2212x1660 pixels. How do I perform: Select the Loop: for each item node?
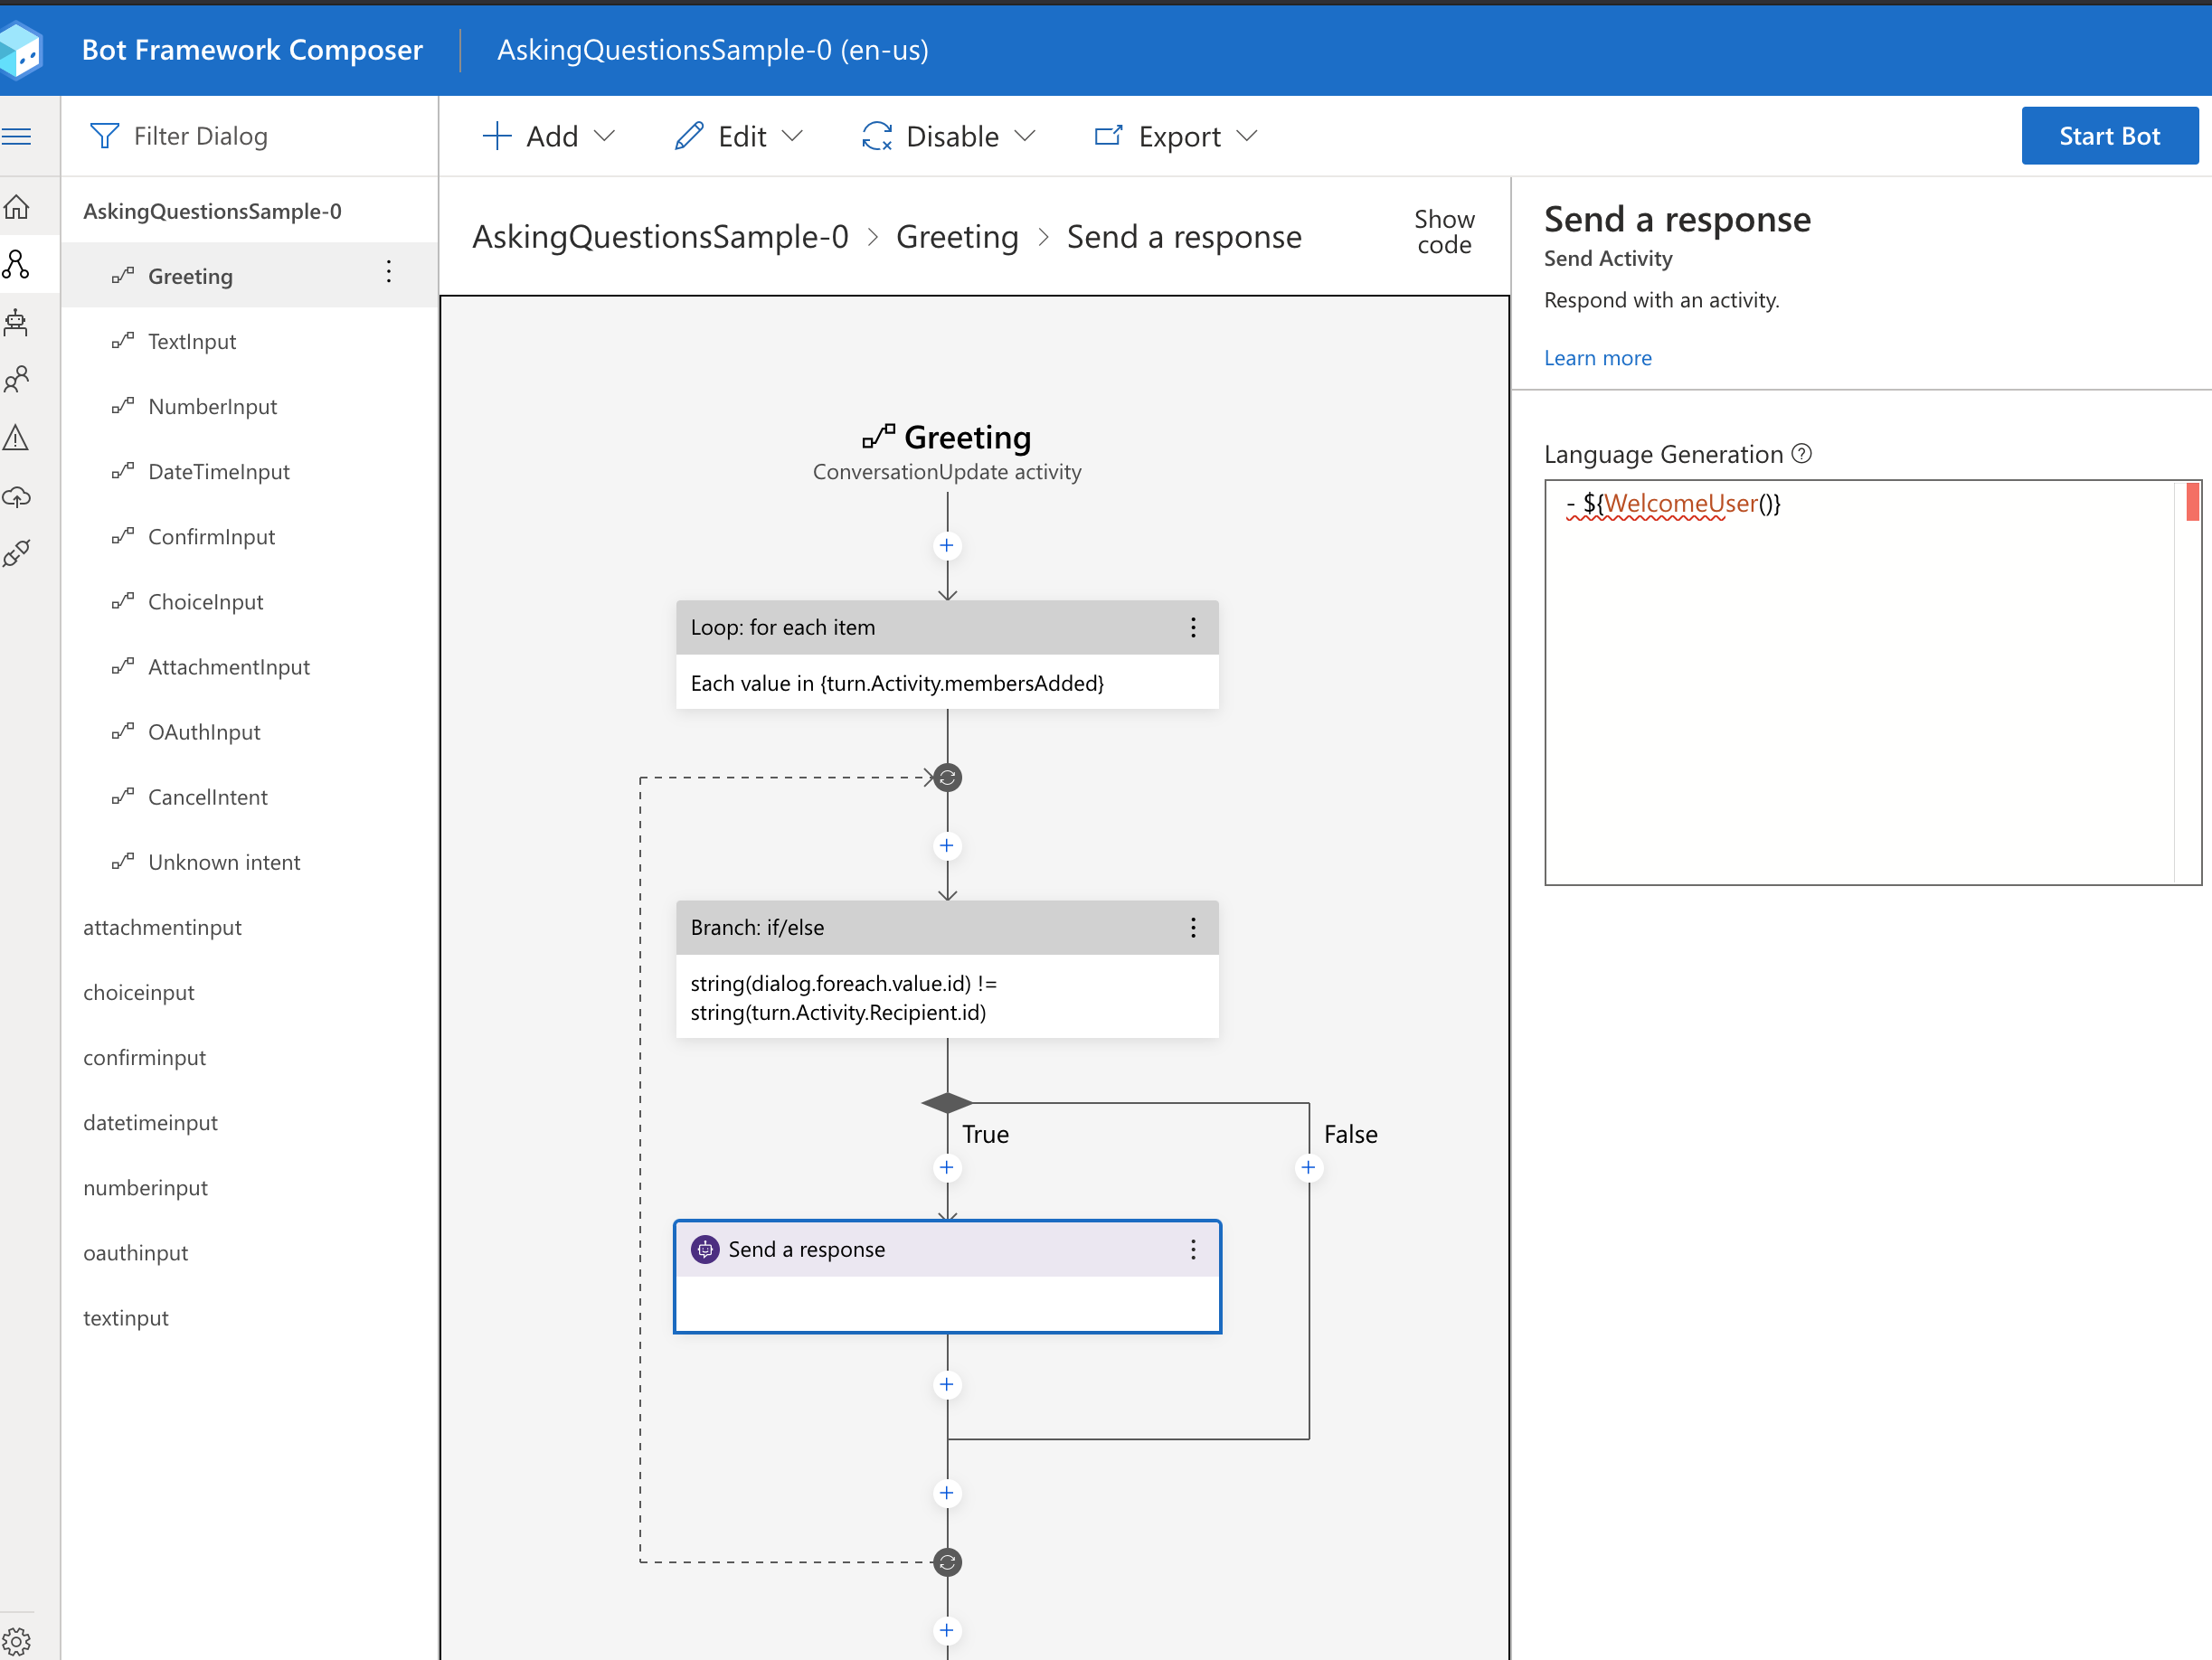947,655
